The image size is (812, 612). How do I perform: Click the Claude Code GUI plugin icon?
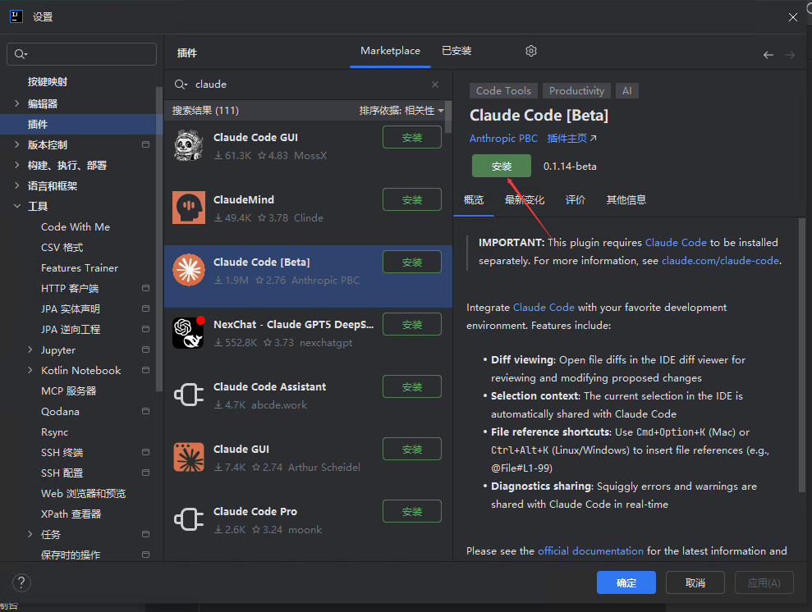coord(188,145)
